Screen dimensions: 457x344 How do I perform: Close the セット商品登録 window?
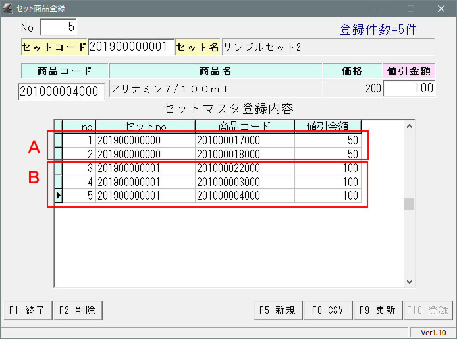point(441,9)
